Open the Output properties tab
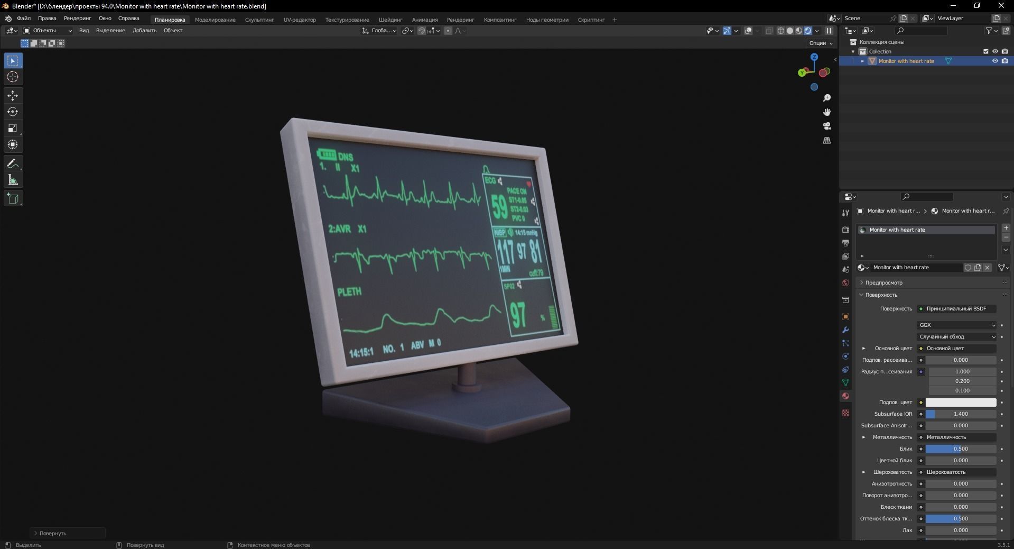The image size is (1014, 549). (x=845, y=243)
